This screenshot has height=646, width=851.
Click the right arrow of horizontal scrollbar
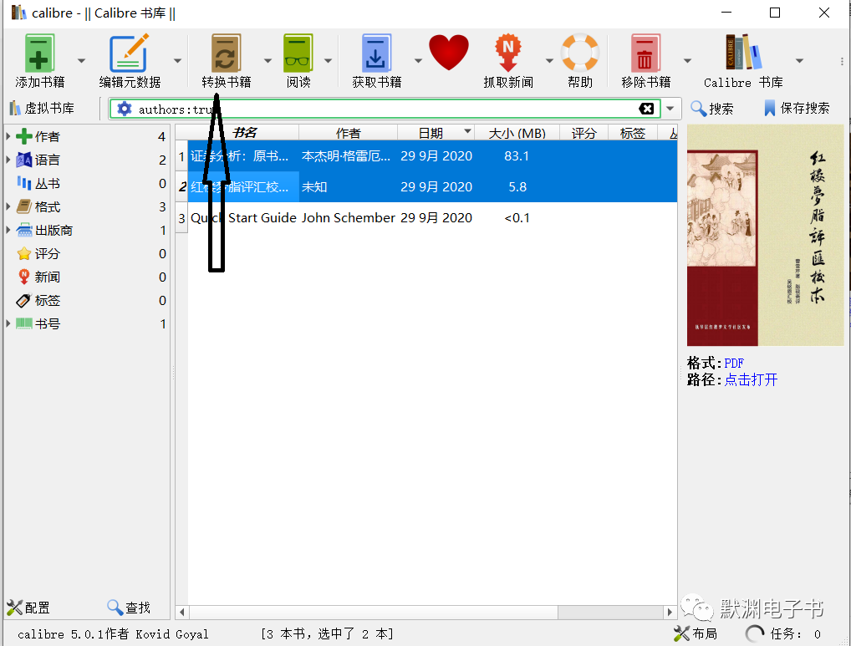click(x=670, y=613)
